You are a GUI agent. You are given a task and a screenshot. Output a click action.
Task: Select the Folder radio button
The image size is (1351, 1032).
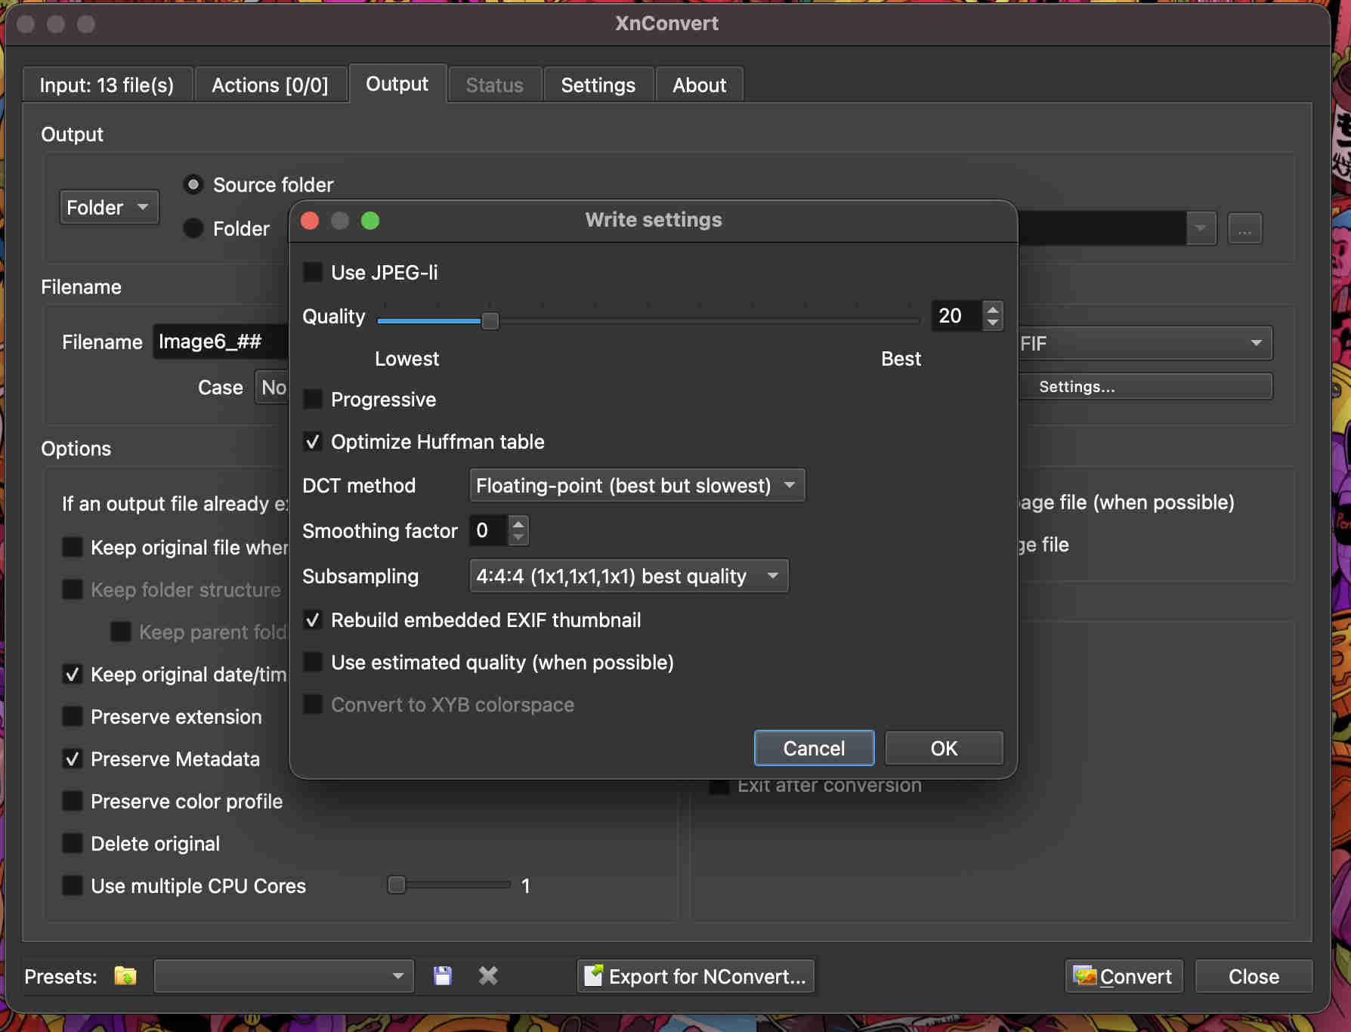pos(193,228)
